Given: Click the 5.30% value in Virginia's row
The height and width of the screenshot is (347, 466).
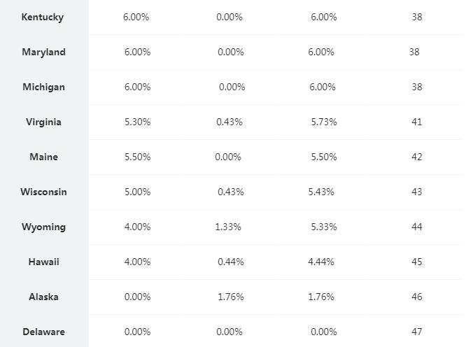Looking at the screenshot, I should 137,122.
